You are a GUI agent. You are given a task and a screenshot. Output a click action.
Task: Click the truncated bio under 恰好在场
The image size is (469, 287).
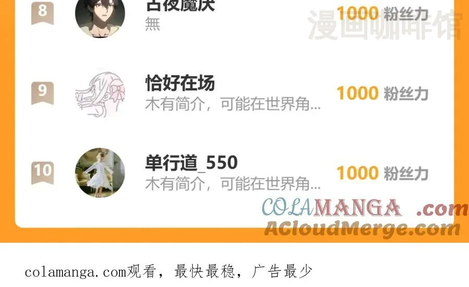coord(233,104)
